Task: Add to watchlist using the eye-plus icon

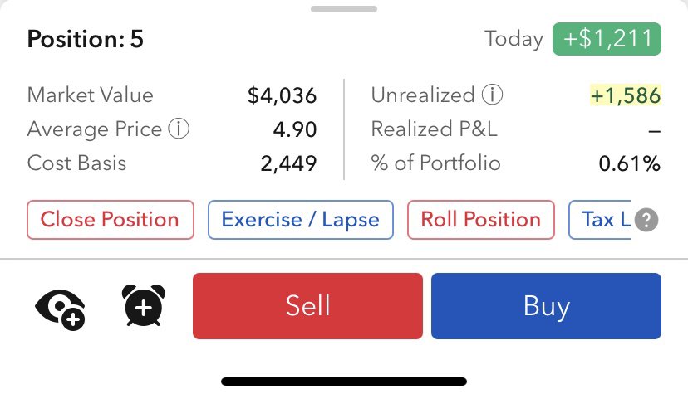Action: 60,309
